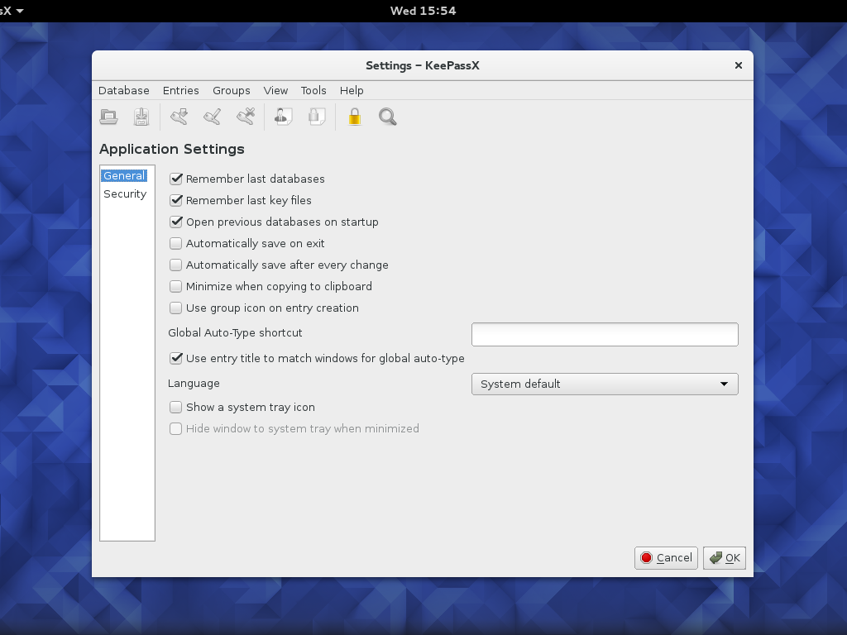
Task: Click the Add new entry key icon
Action: 179,117
